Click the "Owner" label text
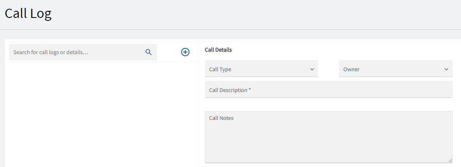 coord(351,70)
